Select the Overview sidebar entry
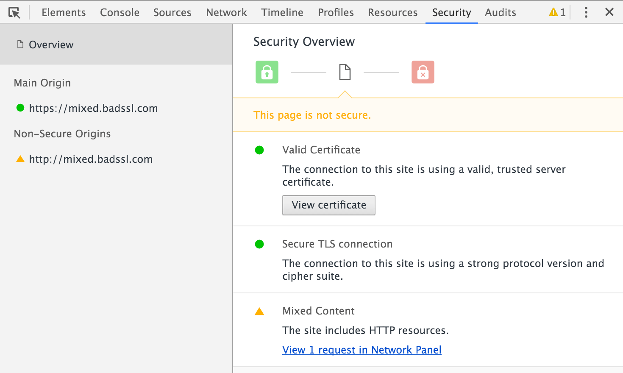 pos(51,44)
